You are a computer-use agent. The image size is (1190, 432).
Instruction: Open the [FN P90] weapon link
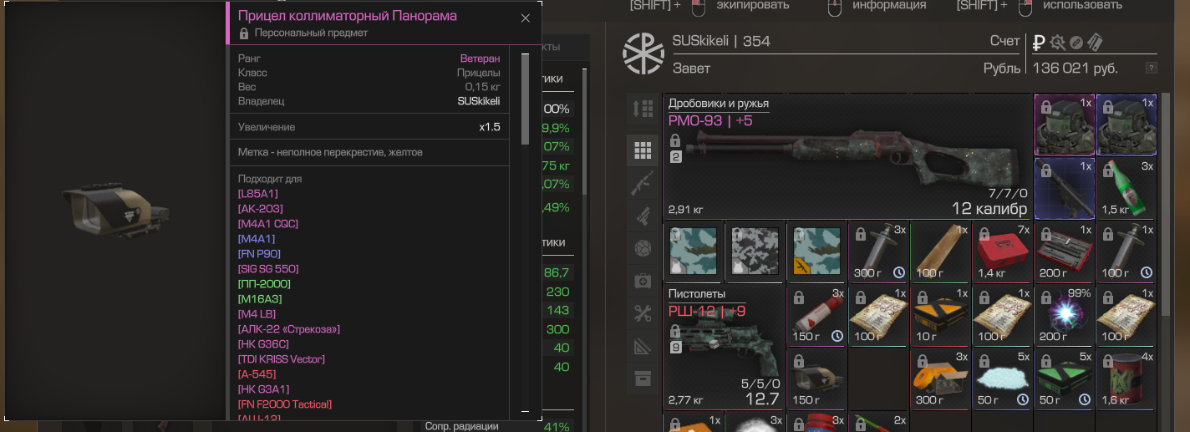tap(262, 254)
